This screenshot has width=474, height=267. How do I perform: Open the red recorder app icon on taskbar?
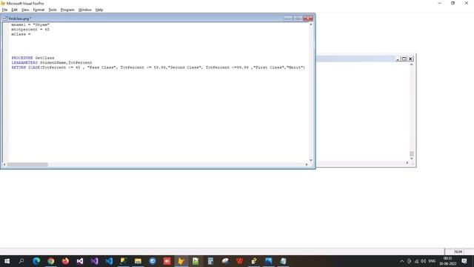pos(167,261)
